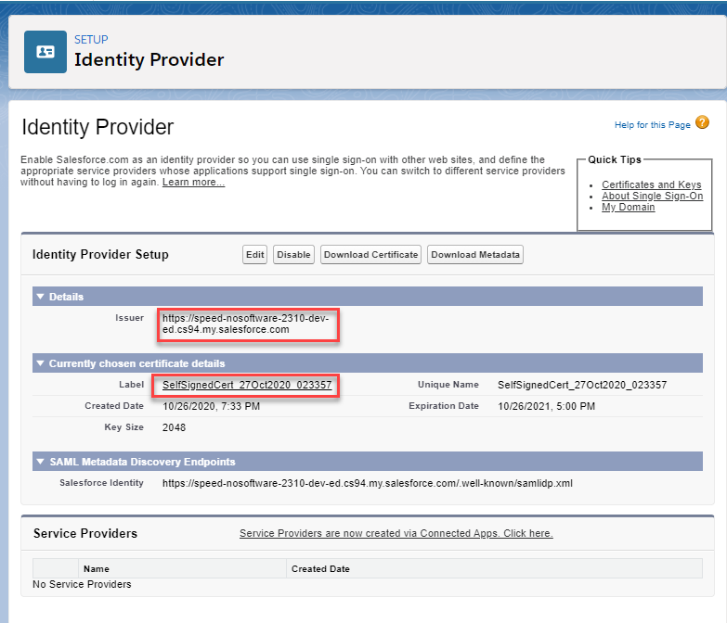Click the SETUP breadcrumb label
Screen dimensions: 727x623
click(91, 40)
